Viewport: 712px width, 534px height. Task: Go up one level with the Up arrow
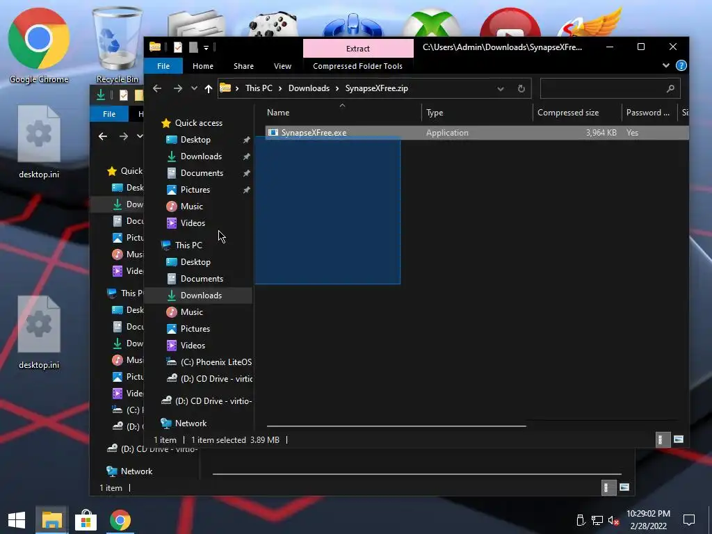pos(209,88)
